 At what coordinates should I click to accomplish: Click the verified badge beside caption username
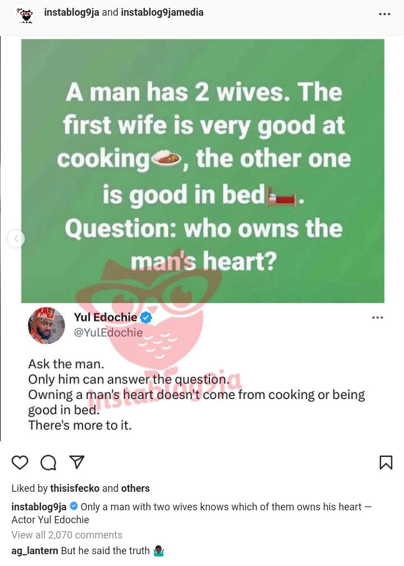74,506
